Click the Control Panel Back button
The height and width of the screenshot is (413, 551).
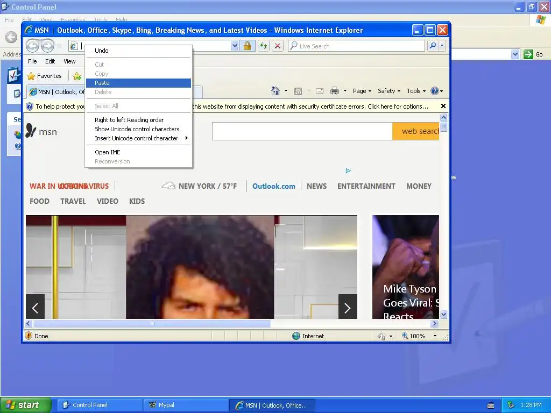point(11,37)
